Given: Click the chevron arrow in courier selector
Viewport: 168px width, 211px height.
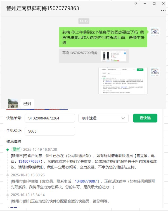Looking at the screenshot, I should 123,118.
